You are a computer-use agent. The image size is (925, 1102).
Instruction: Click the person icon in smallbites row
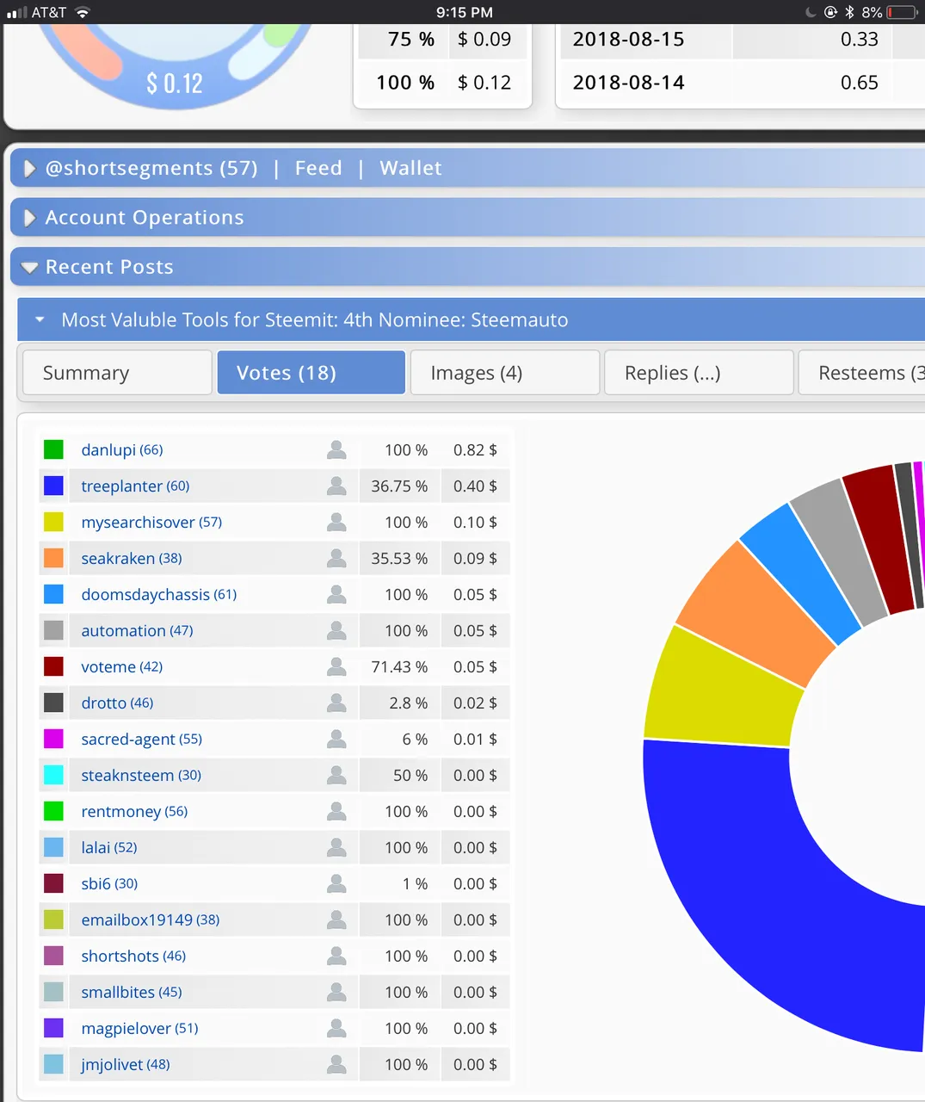(x=336, y=992)
